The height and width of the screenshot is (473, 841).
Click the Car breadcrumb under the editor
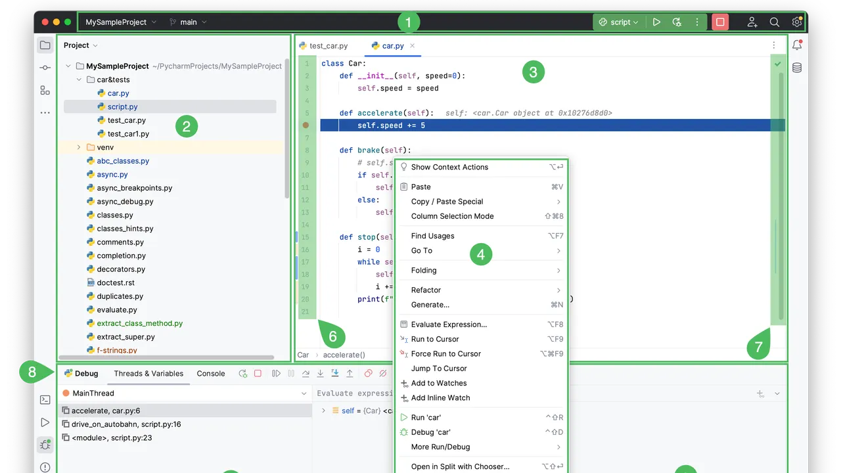pyautogui.click(x=303, y=355)
